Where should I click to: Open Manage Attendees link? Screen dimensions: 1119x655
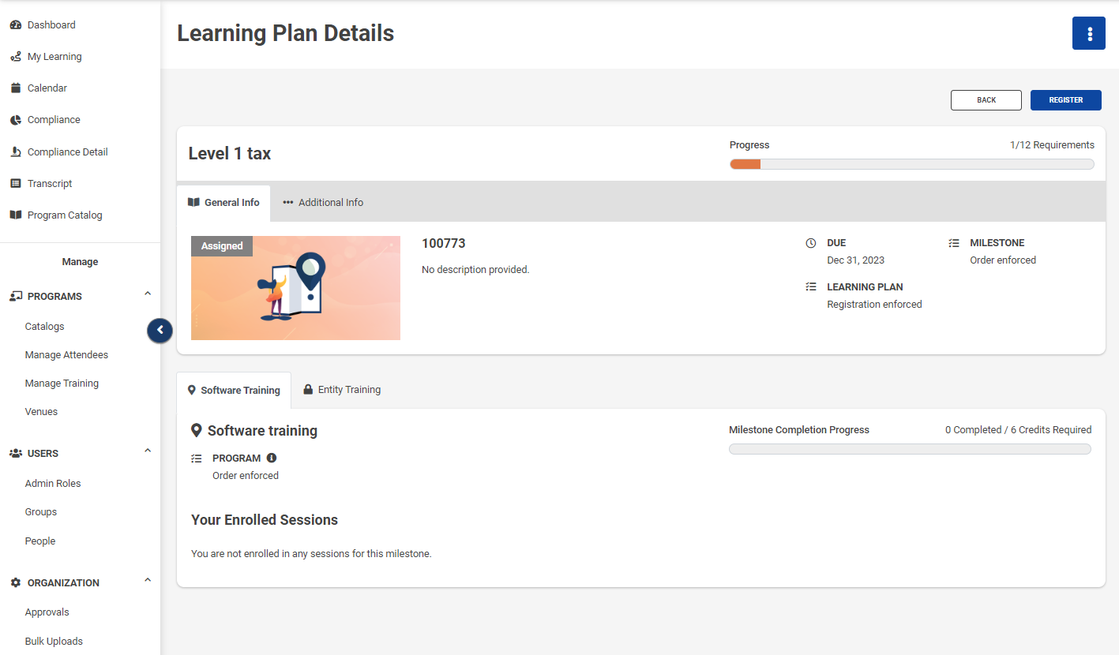[x=66, y=354]
